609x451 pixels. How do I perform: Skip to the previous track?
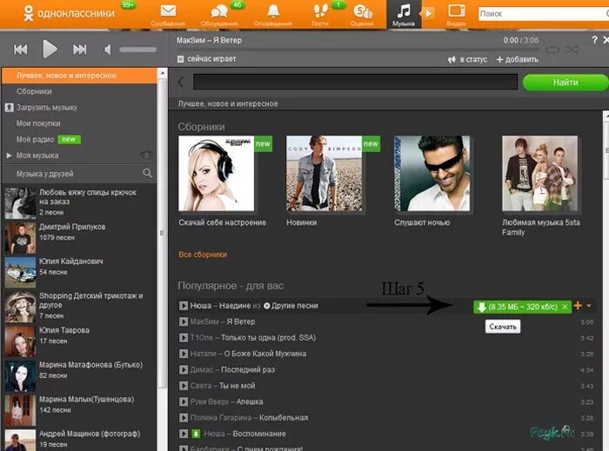21,50
